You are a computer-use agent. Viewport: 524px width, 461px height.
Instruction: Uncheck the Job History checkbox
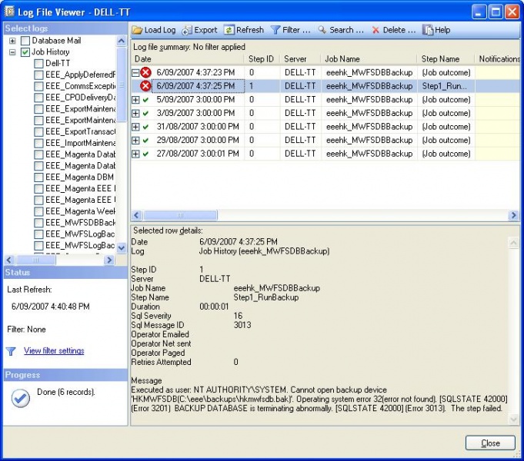pyautogui.click(x=25, y=52)
